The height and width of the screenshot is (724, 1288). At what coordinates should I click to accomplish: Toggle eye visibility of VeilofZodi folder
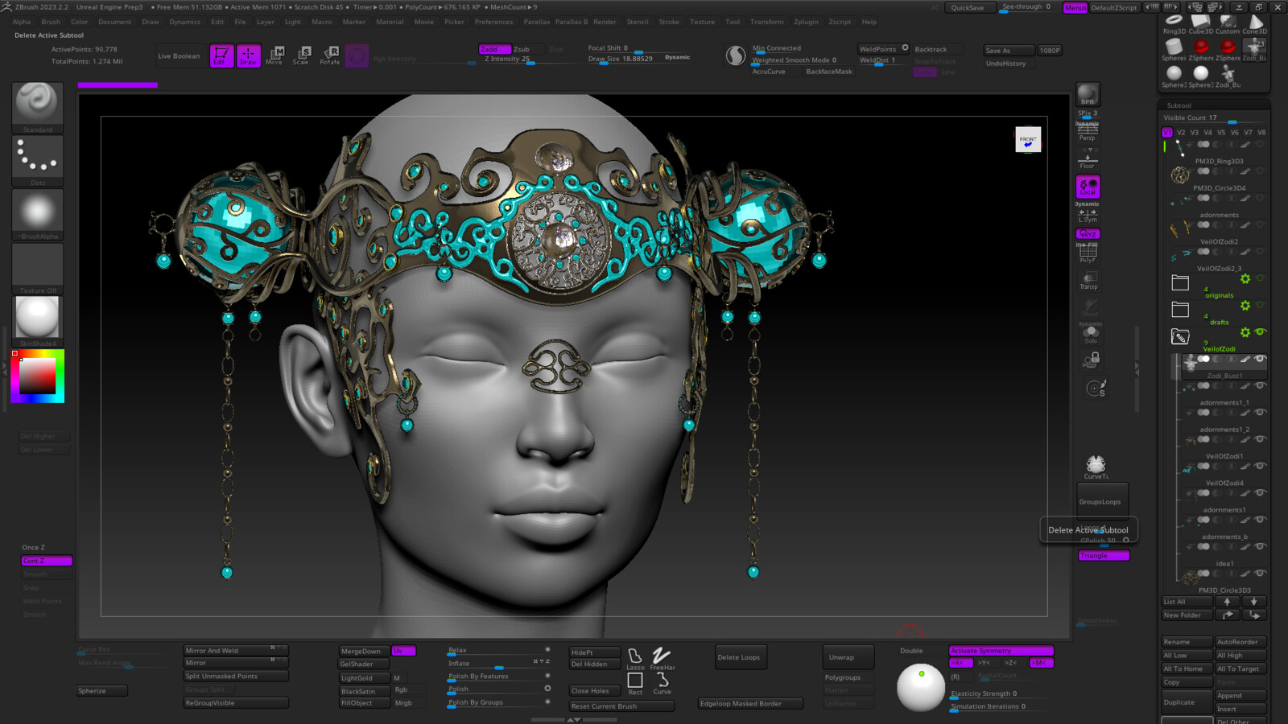(1260, 331)
